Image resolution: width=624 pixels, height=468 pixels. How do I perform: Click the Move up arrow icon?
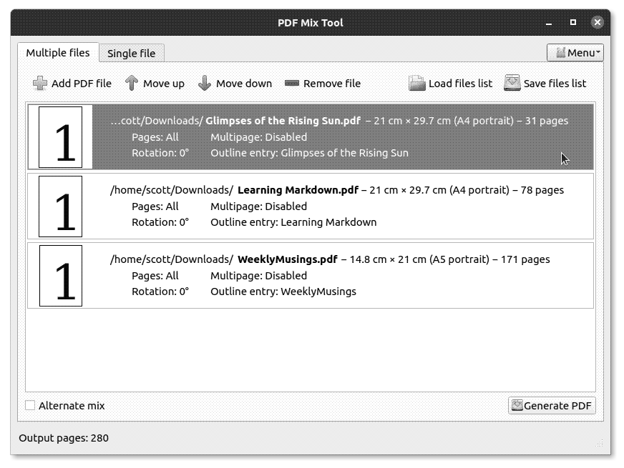132,83
